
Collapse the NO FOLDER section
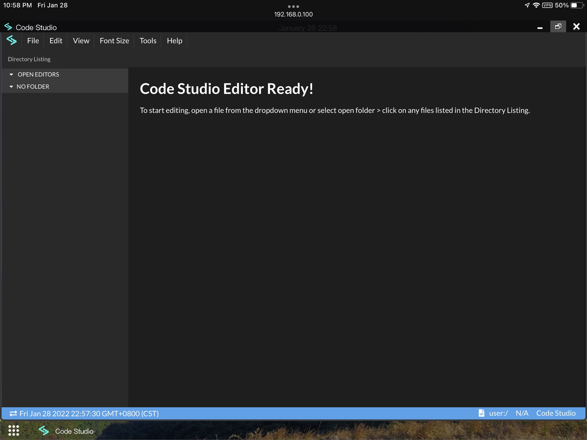(x=11, y=87)
